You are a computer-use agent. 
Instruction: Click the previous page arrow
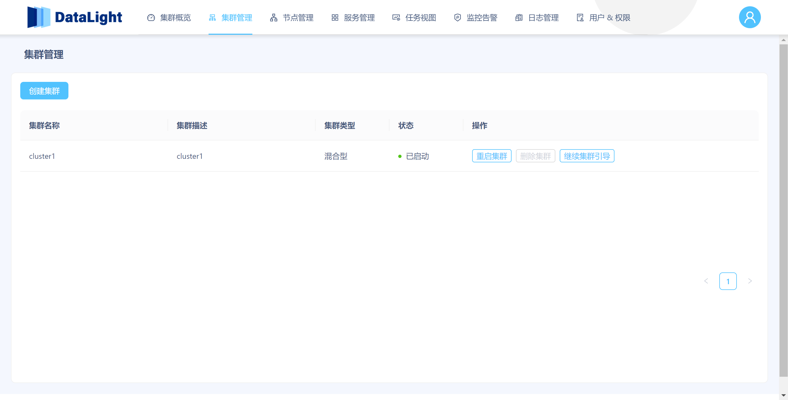pos(706,281)
